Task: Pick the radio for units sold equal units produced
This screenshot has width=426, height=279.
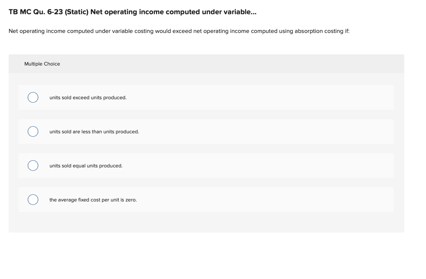Action: [33, 166]
